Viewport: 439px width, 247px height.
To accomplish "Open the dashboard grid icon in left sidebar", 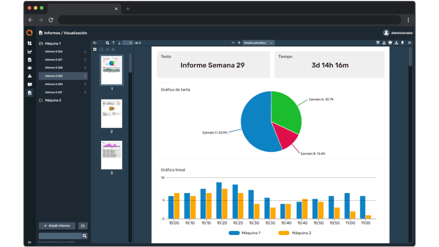I will click(x=30, y=43).
